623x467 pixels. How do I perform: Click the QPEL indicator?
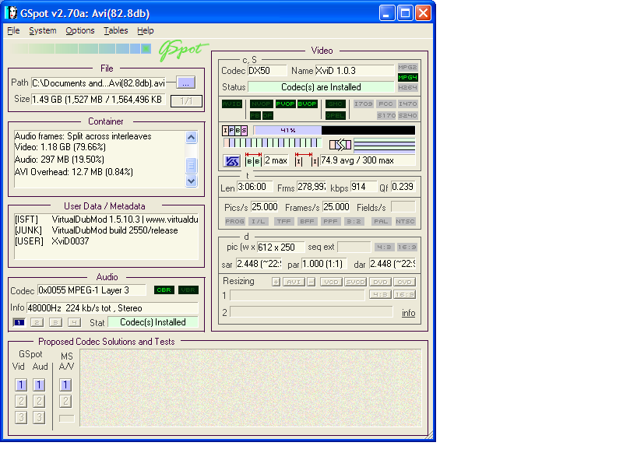click(336, 115)
